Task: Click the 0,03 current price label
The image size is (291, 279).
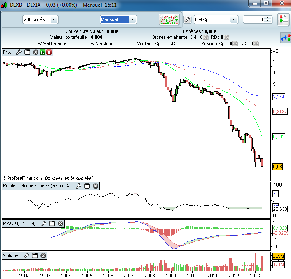Action: point(278,167)
